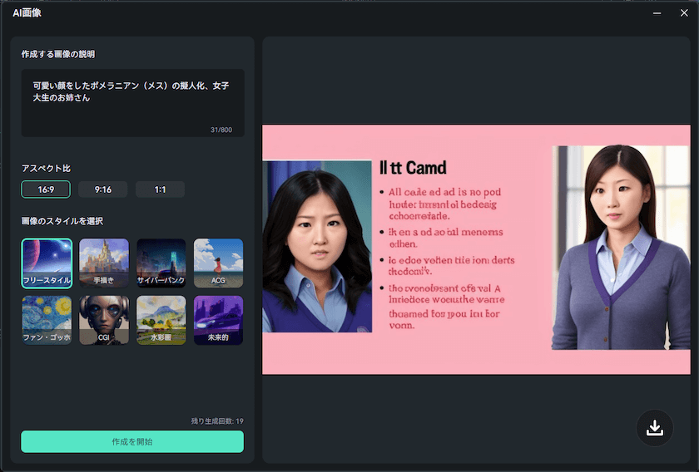Click the generated pink image preview
This screenshot has height=472, width=699.
476,249
